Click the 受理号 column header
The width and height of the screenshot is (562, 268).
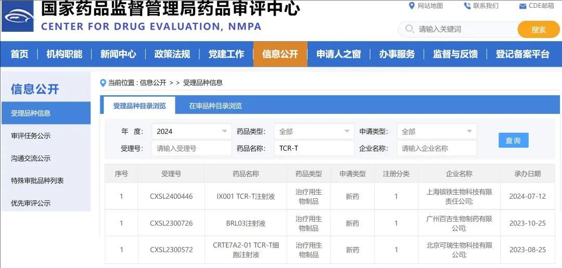[x=171, y=174]
